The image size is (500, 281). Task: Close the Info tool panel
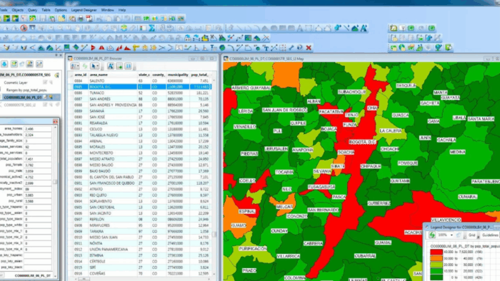[56, 121]
